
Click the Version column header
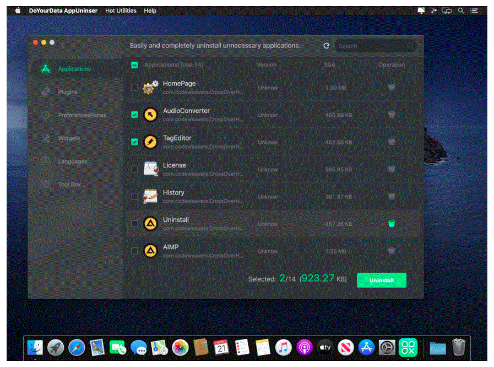(x=267, y=64)
